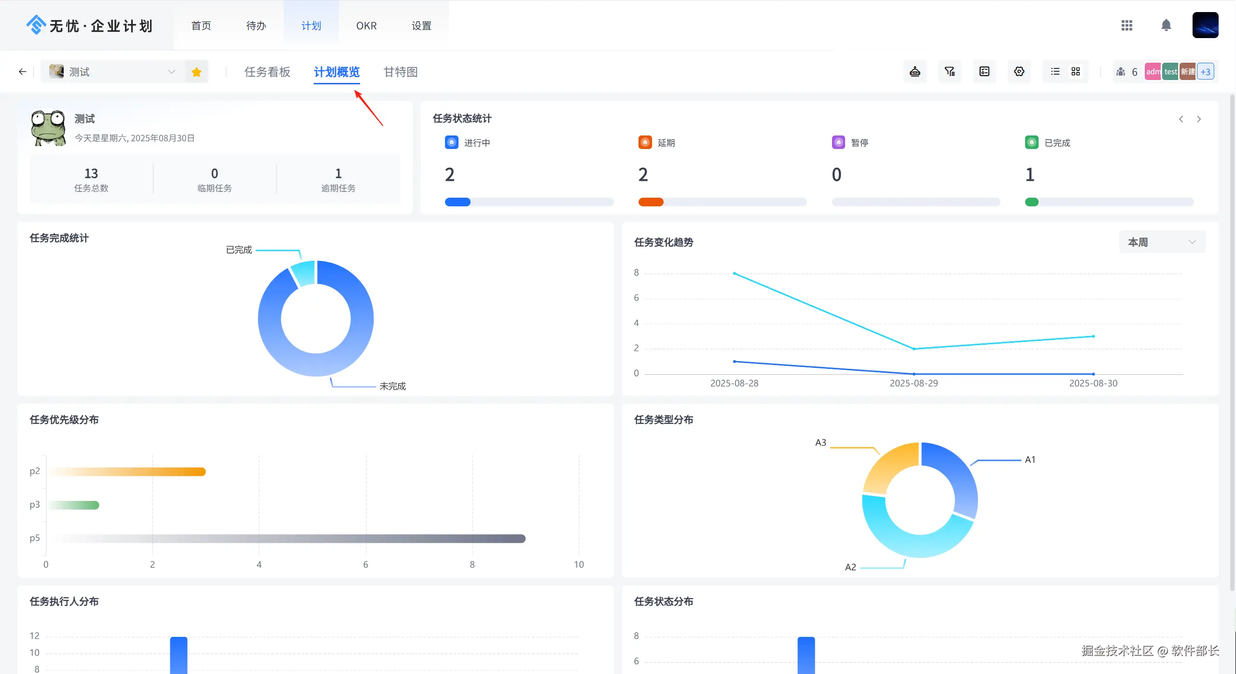Open the user profile avatar
Screen dimensions: 1236x674
(x=1205, y=26)
